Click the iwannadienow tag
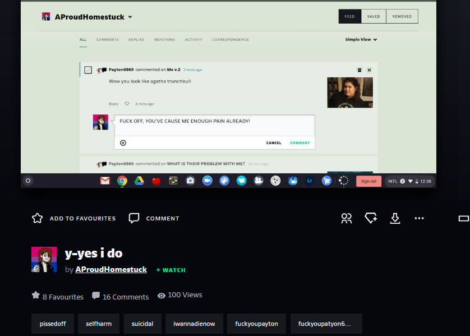Viewport: 470px width, 336px height. pyautogui.click(x=194, y=324)
